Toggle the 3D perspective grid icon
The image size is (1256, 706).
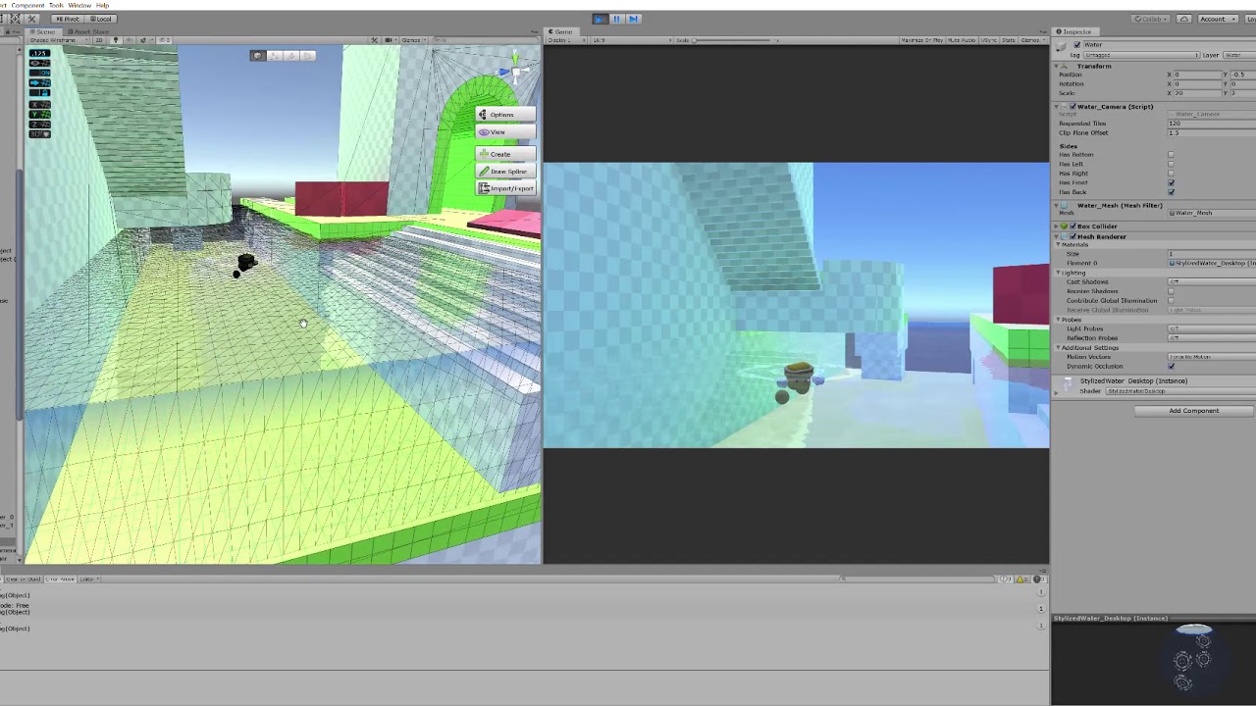pos(39,134)
